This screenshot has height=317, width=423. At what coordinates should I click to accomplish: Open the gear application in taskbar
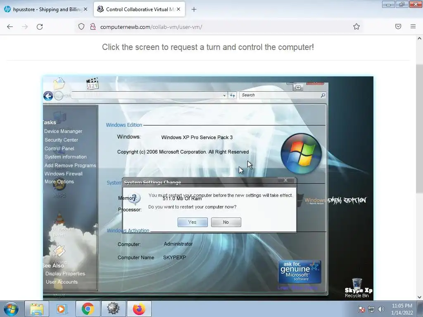[113, 309]
